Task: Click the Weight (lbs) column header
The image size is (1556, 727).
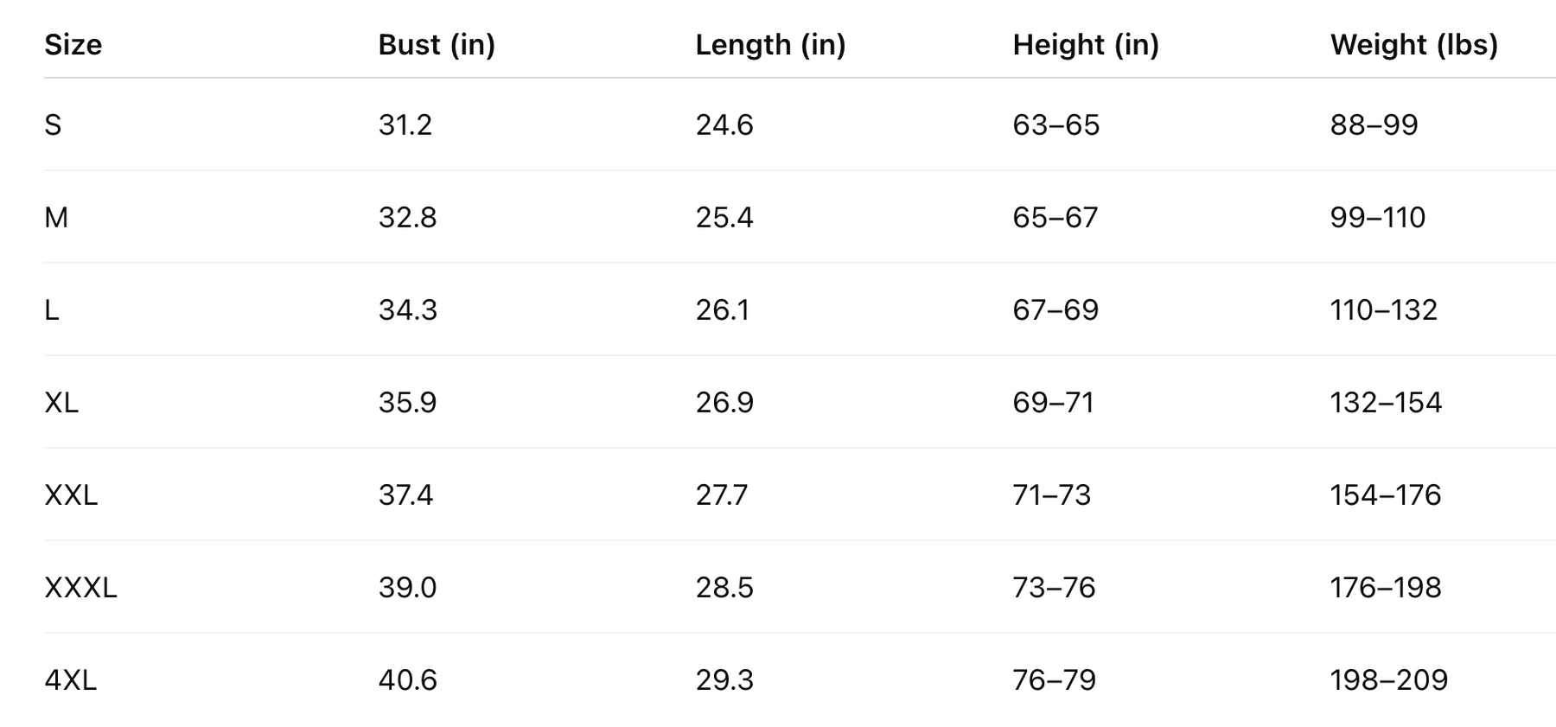Action: point(1414,45)
